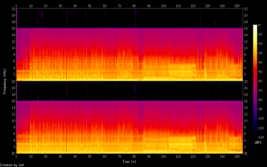Image resolution: width=267 pixels, height=167 pixels.
Task: Click the 80 tick on the bottom time axis
Action: click(x=134, y=156)
